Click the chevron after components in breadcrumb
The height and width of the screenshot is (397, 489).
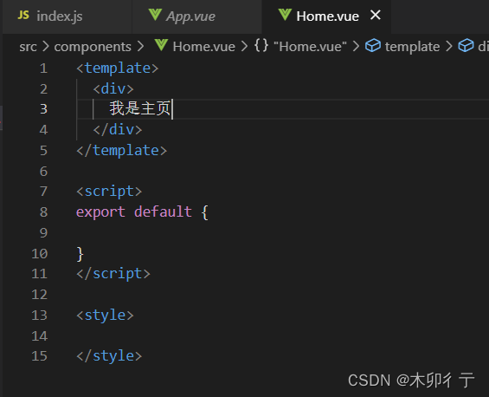(x=141, y=47)
